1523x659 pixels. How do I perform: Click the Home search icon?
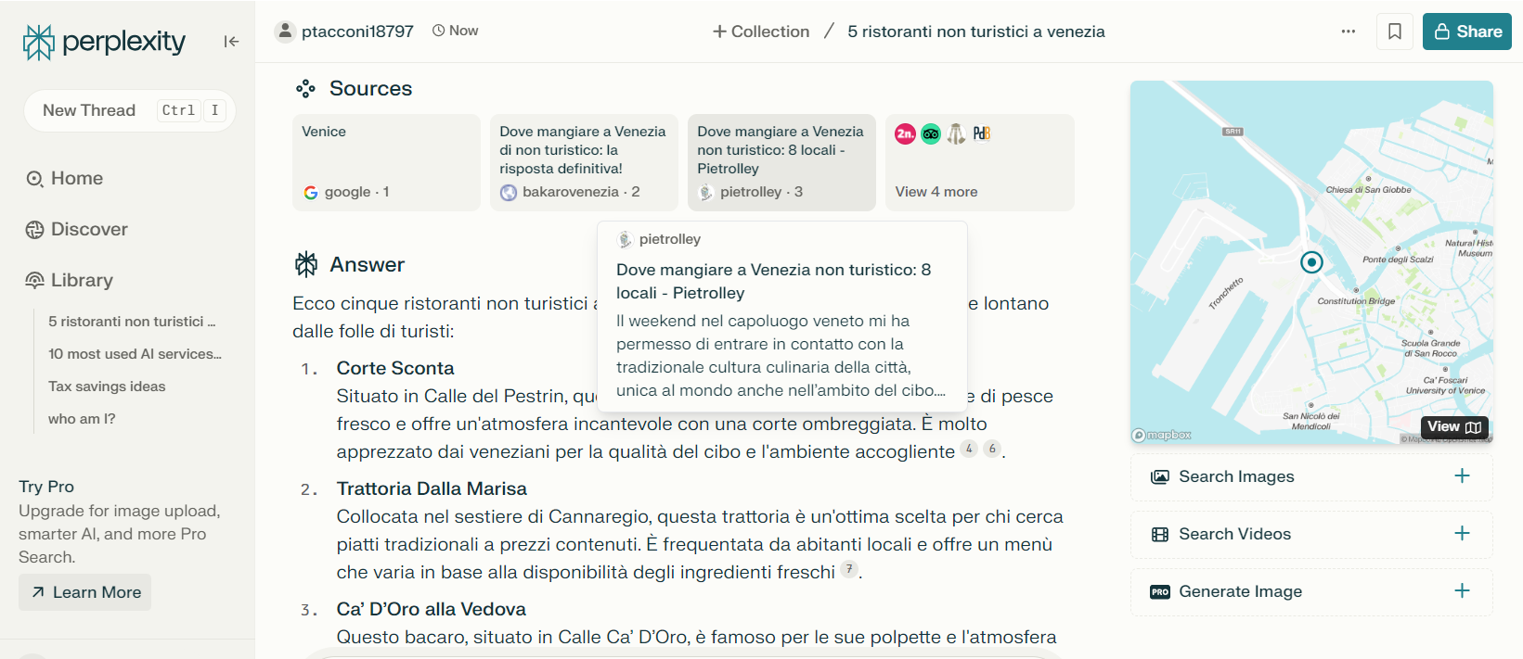34,179
